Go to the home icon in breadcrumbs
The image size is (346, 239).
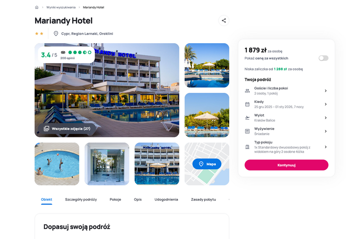37,7
